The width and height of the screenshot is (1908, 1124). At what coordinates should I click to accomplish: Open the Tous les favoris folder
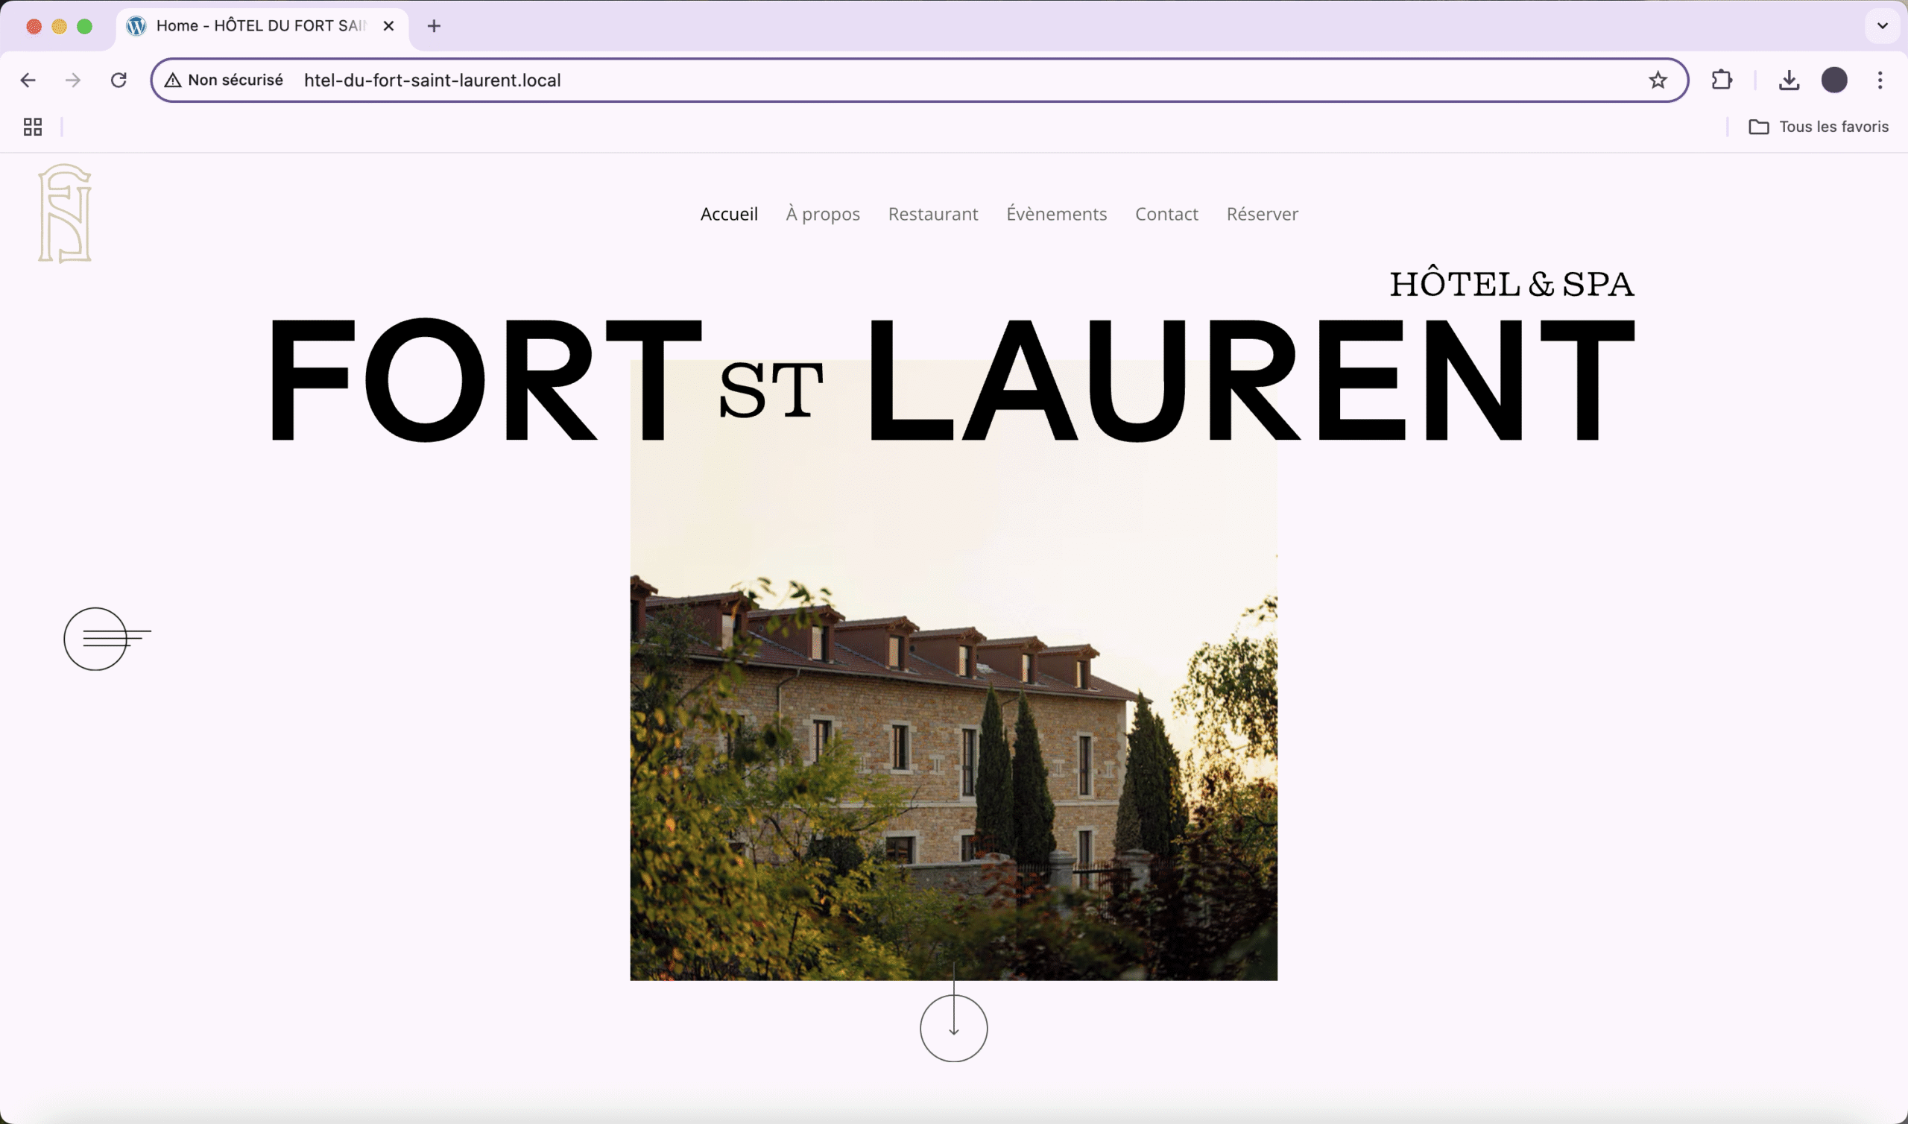pyautogui.click(x=1818, y=127)
